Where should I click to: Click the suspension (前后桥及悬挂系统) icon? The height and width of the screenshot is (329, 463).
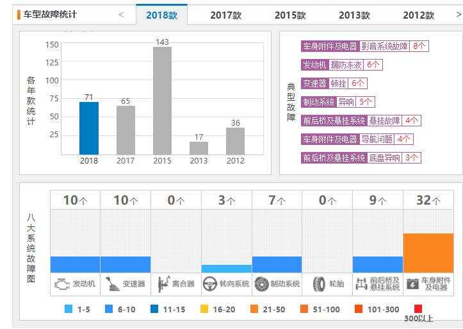[x=361, y=284]
